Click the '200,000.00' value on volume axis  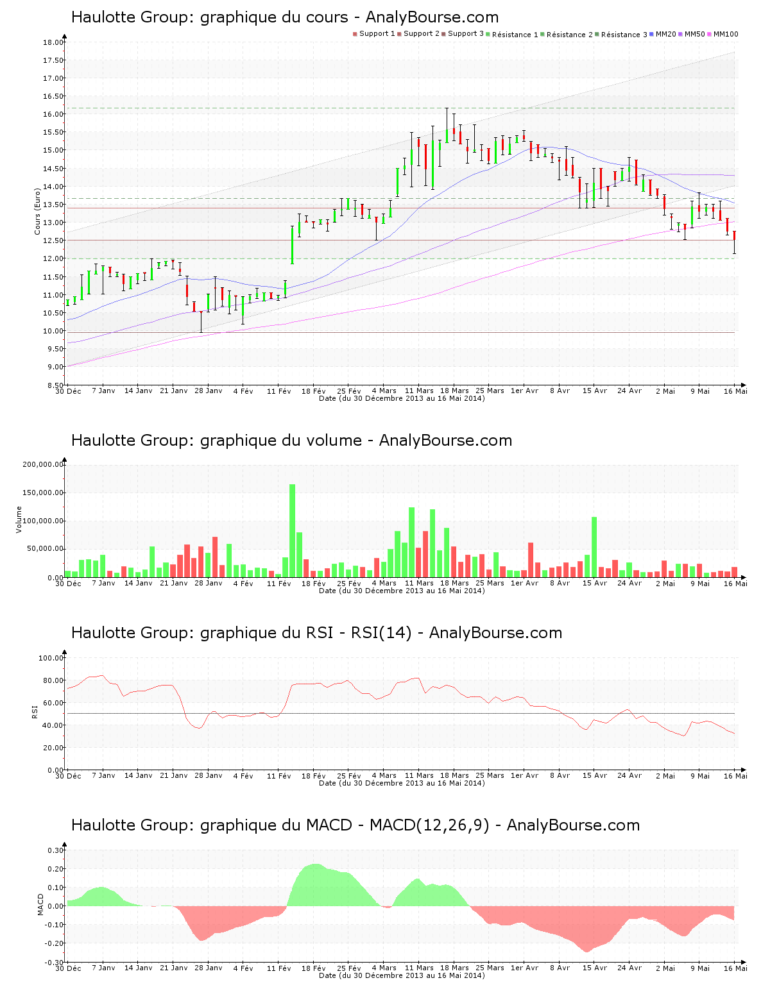click(44, 464)
